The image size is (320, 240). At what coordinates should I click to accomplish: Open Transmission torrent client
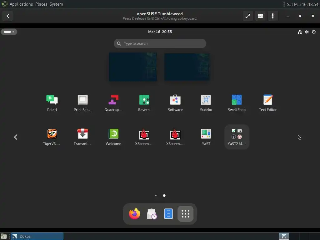pyautogui.click(x=82, y=137)
